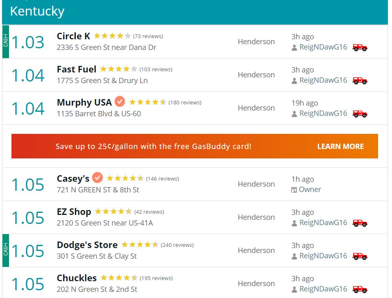
Task: Click the 1.05 price for Chuckles
Action: click(28, 284)
